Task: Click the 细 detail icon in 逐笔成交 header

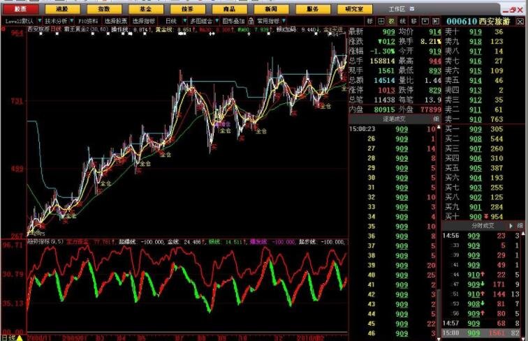Action: point(436,119)
